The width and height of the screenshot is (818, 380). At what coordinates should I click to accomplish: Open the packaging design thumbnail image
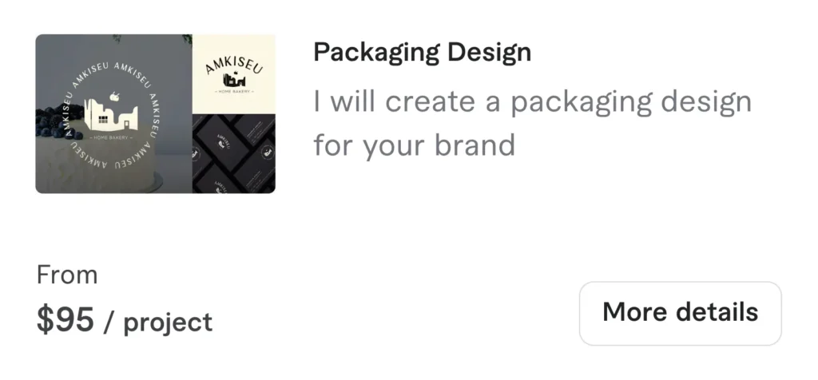(156, 113)
